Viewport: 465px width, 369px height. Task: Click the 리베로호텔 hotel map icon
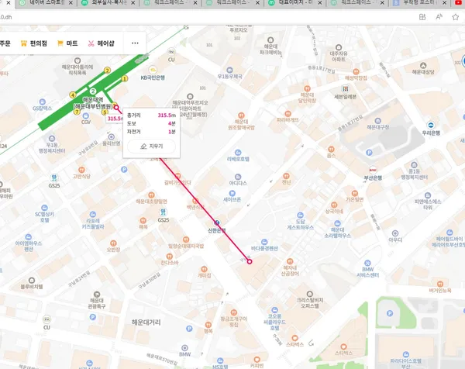click(238, 153)
